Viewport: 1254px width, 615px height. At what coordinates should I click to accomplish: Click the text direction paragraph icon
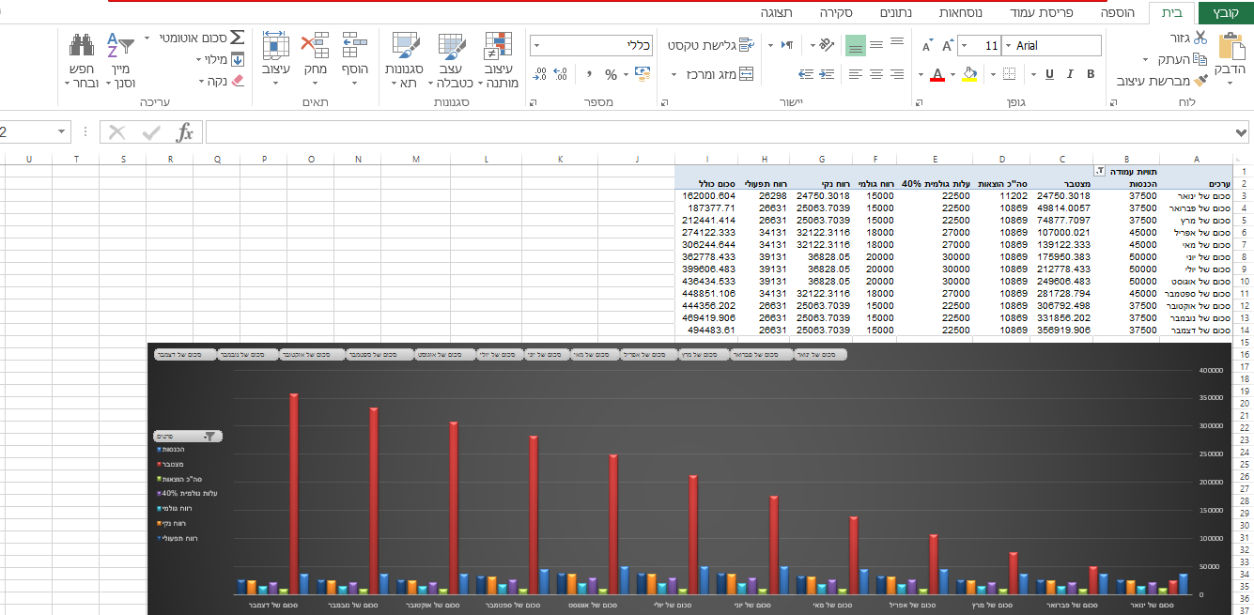tap(788, 44)
